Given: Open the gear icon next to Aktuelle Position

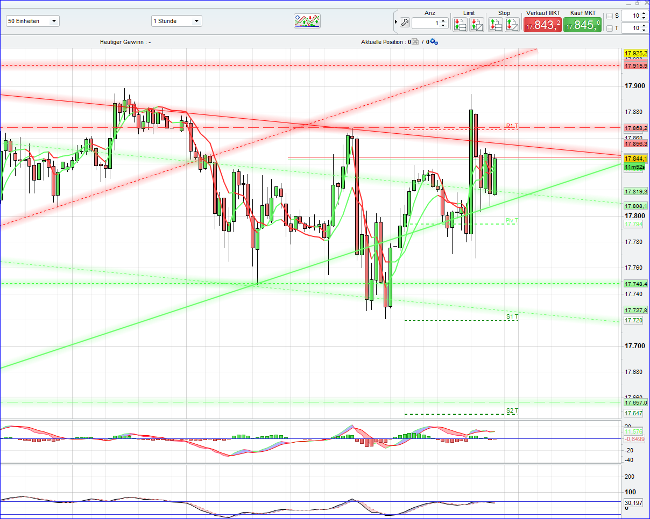Looking at the screenshot, I should pos(433,41).
